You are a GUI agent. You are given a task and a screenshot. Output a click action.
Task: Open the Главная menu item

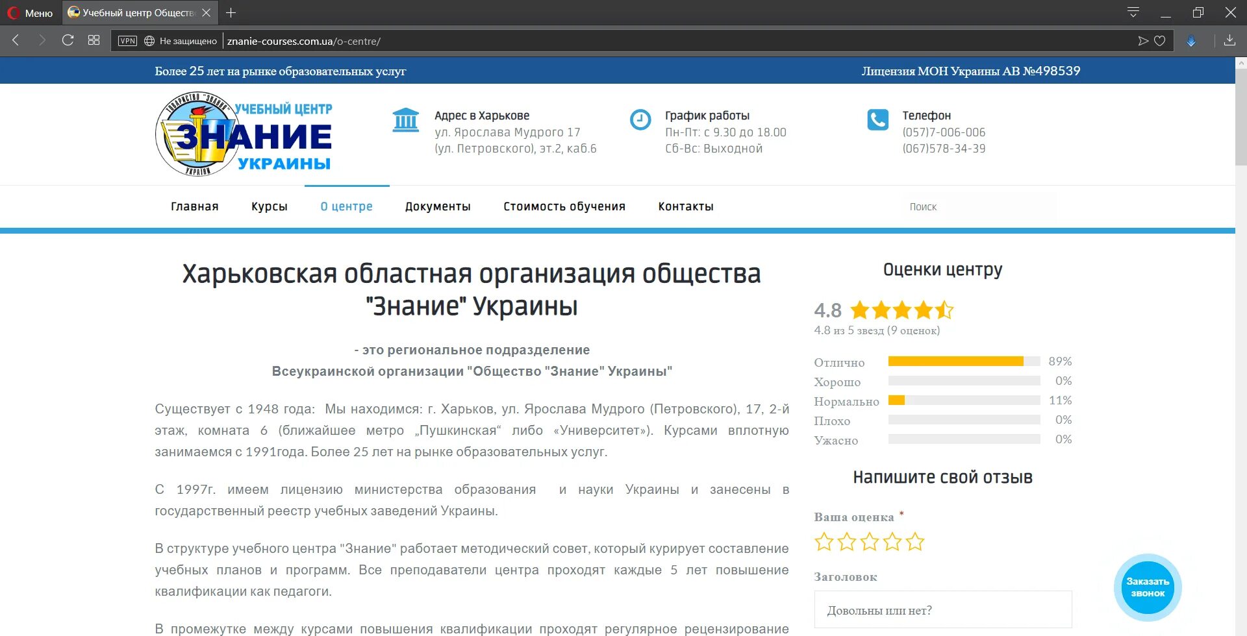pyautogui.click(x=195, y=206)
